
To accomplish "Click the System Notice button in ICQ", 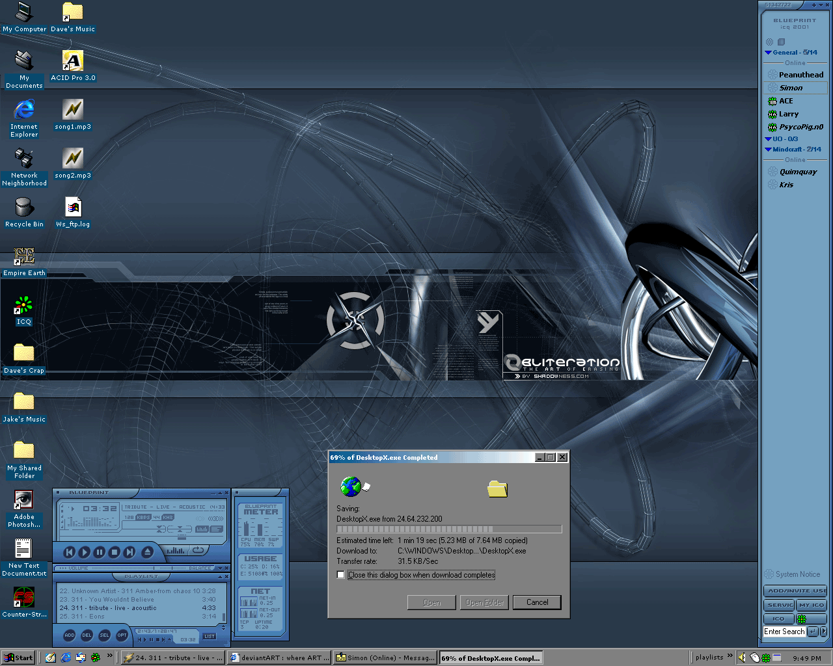I will coord(793,574).
